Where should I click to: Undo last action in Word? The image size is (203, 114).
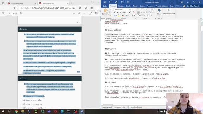point(110,2)
